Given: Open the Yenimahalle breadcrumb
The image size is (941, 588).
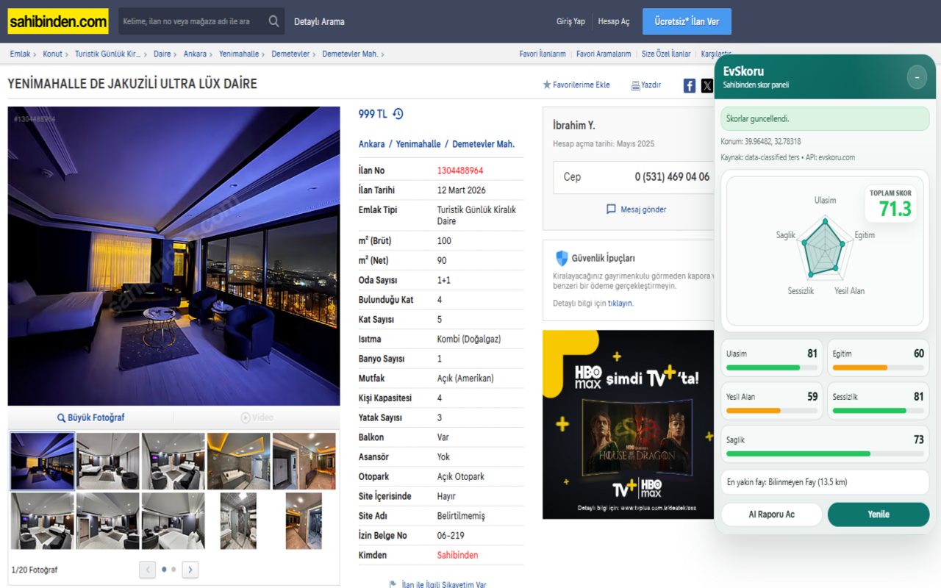Looking at the screenshot, I should click(239, 54).
